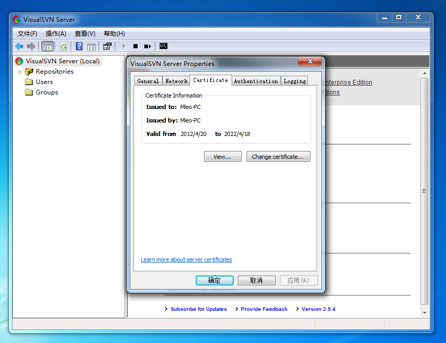Viewport: 446px width, 343px height.
Task: Click the Forward arrow in the toolbar
Action: click(x=31, y=46)
